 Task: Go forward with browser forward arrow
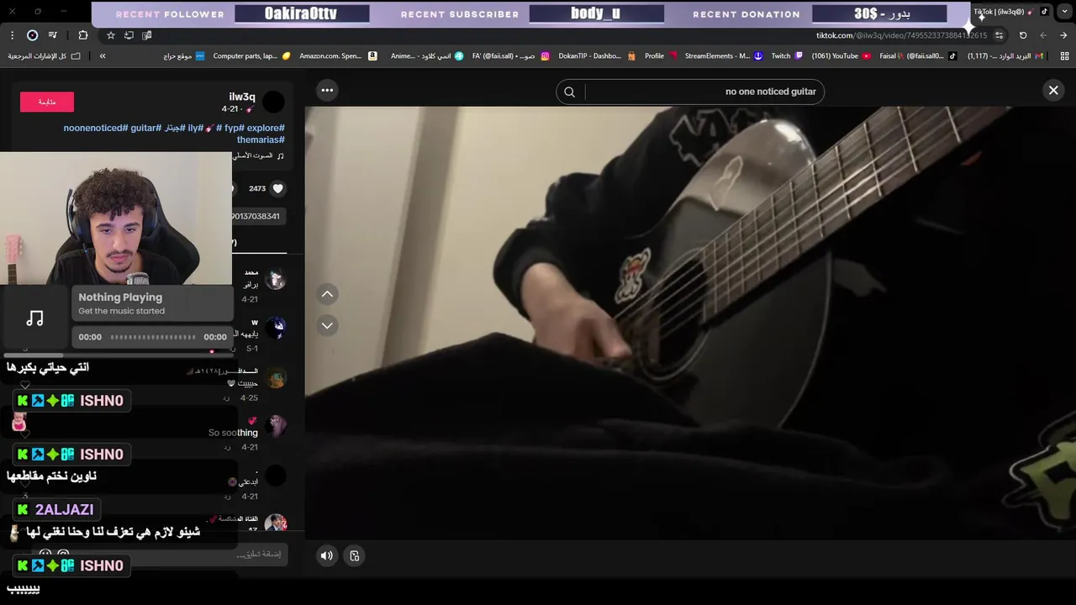[x=1043, y=35]
